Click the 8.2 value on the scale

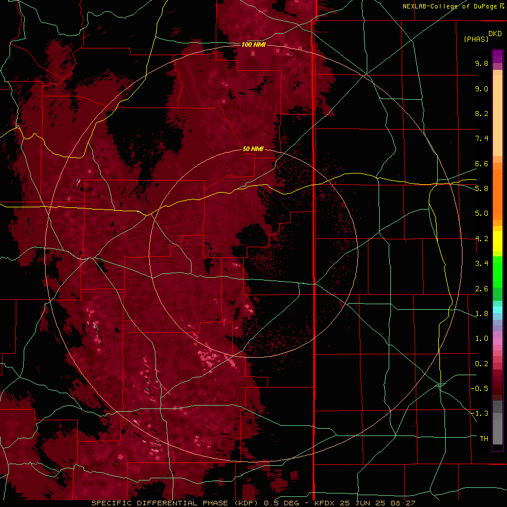coord(482,113)
